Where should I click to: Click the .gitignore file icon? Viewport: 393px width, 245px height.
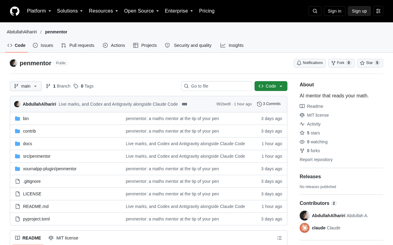[x=18, y=181]
